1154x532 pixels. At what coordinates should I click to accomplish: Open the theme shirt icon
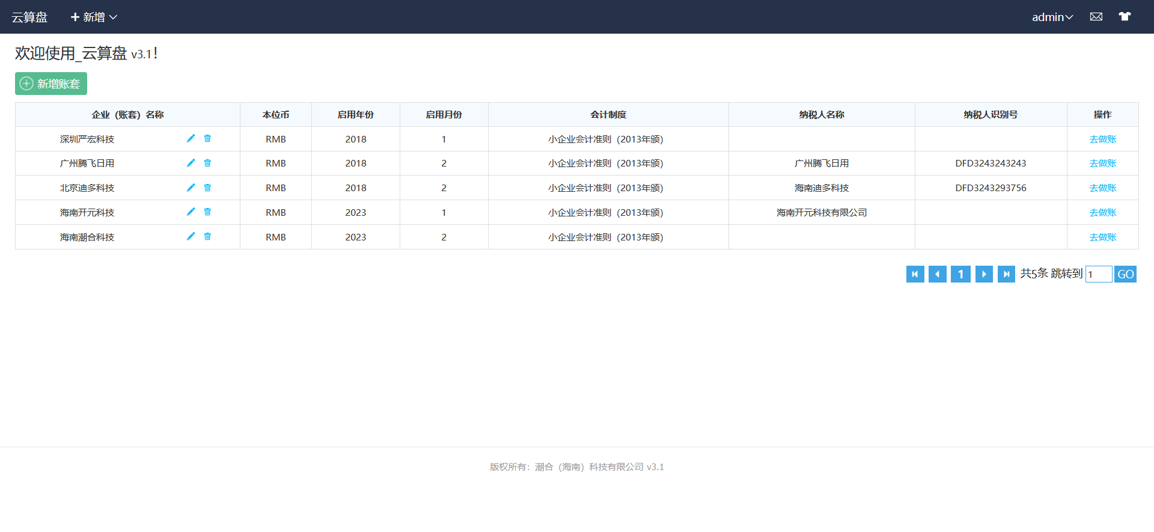point(1125,17)
